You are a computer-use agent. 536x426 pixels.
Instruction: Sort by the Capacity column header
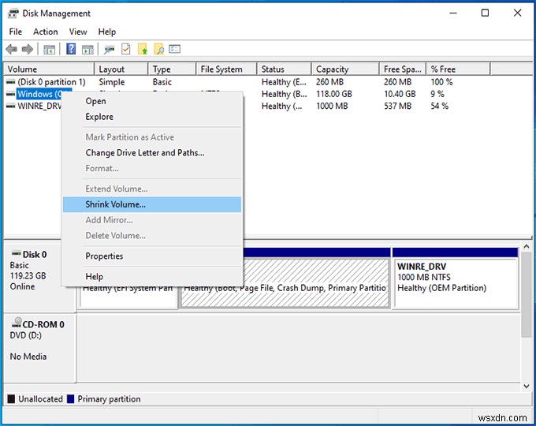click(x=344, y=69)
